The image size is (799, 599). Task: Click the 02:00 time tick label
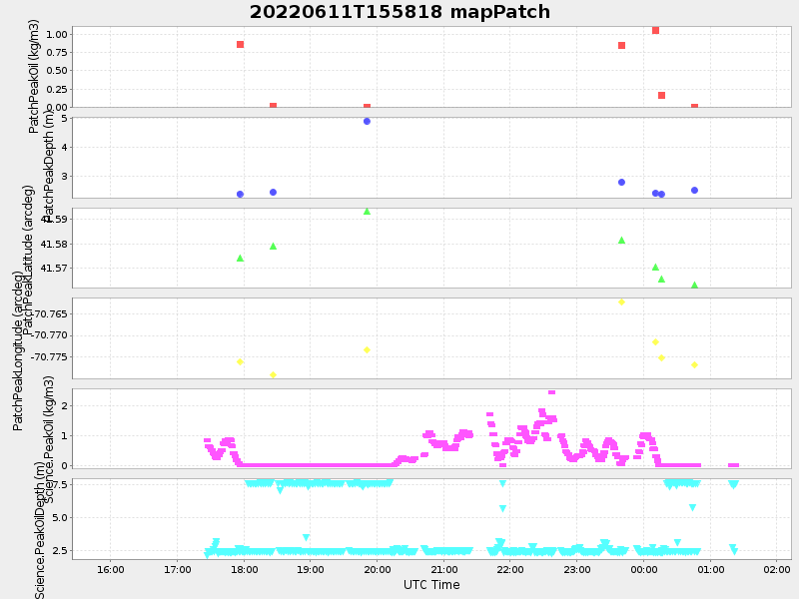pyautogui.click(x=777, y=569)
